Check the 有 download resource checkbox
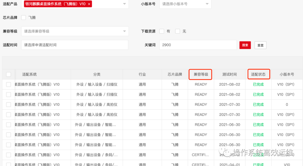The image size is (303, 166). point(162,31)
